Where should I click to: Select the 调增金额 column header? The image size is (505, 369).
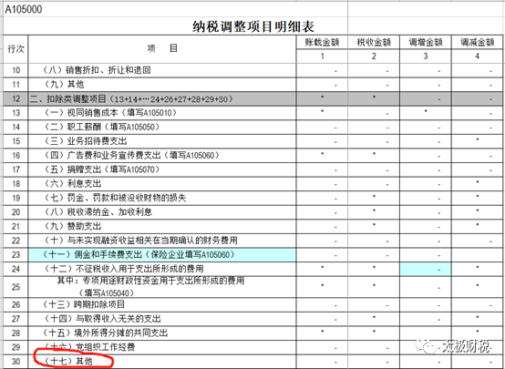(426, 42)
